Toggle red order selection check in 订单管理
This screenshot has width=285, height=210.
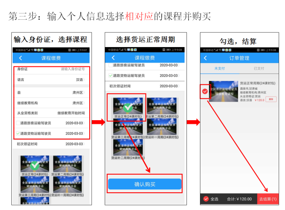pyautogui.click(x=205, y=91)
